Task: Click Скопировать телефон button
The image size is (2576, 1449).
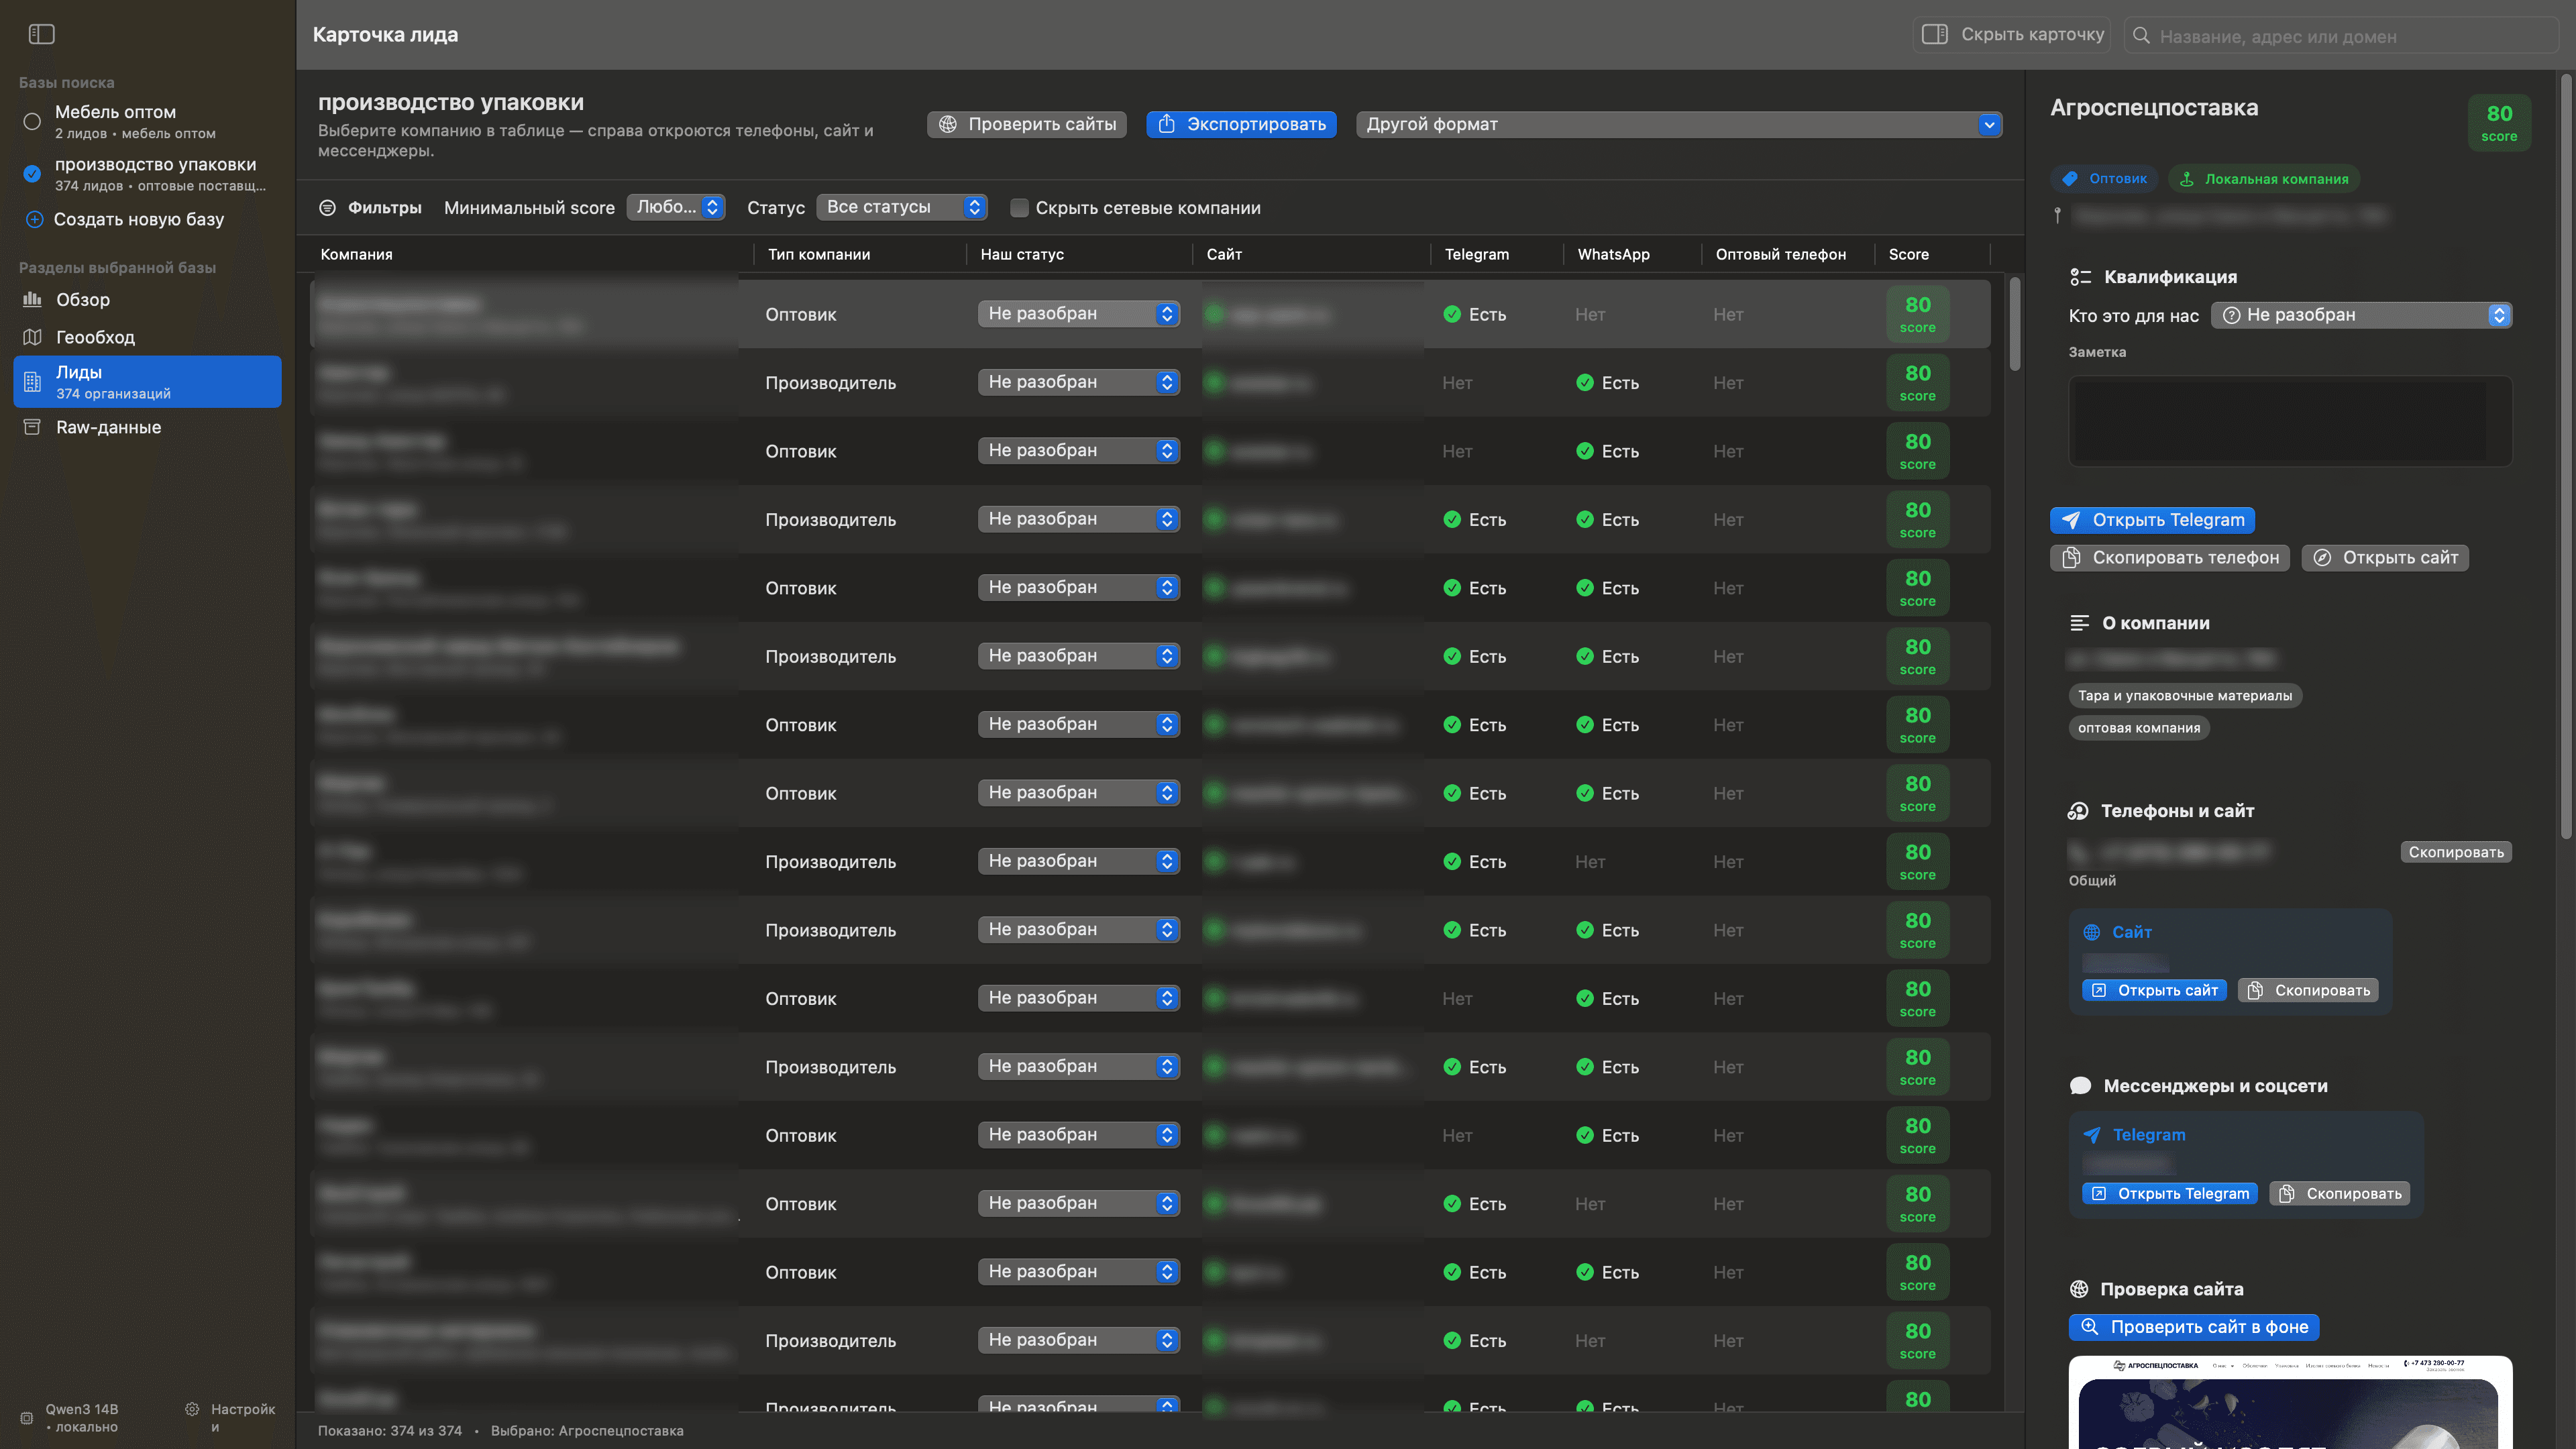Action: [2169, 558]
